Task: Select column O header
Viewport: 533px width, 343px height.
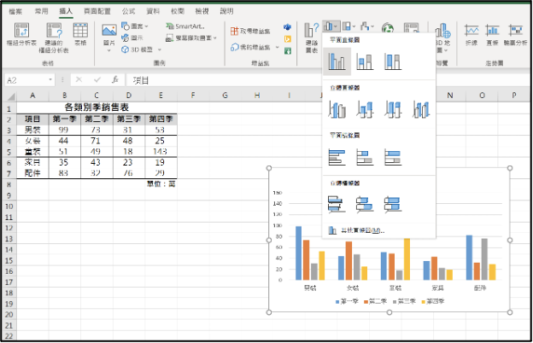Action: point(482,96)
